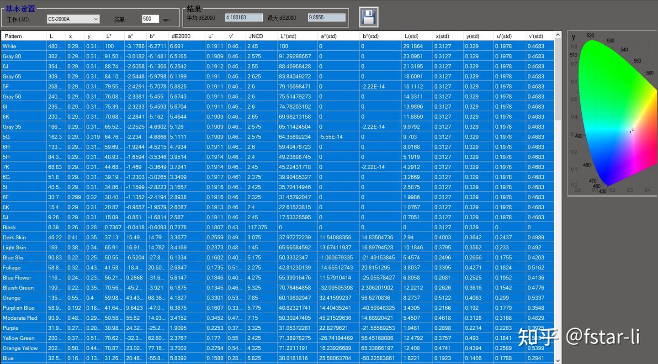This screenshot has width=658, height=364.
Task: Click the 最大 dE2000 result field
Action: point(327,17)
